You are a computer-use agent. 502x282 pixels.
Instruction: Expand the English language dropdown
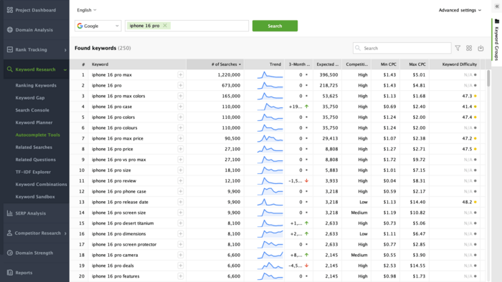pos(87,10)
